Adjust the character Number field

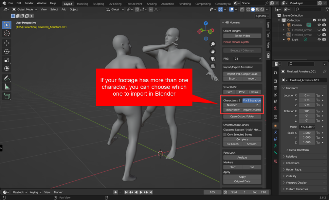pyautogui.click(x=242, y=105)
